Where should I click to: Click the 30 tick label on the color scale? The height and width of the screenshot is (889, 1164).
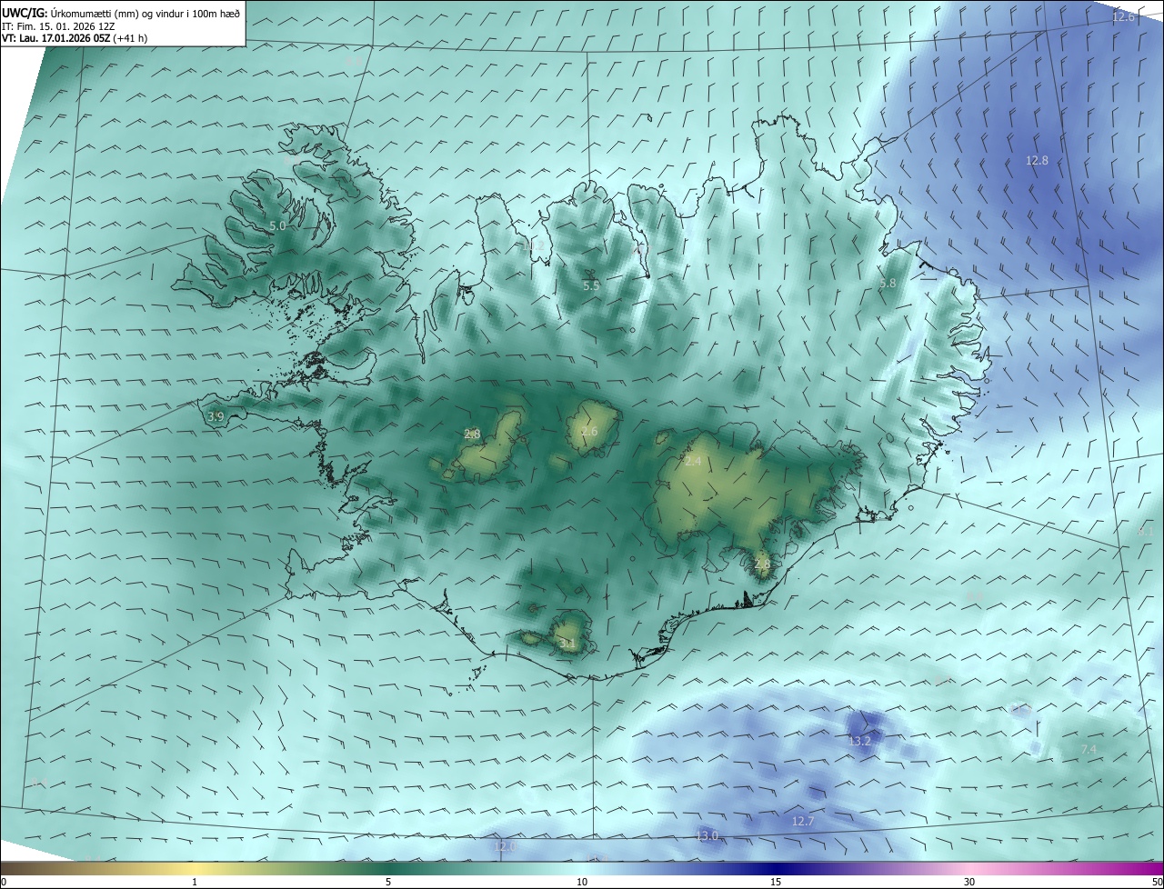click(969, 882)
